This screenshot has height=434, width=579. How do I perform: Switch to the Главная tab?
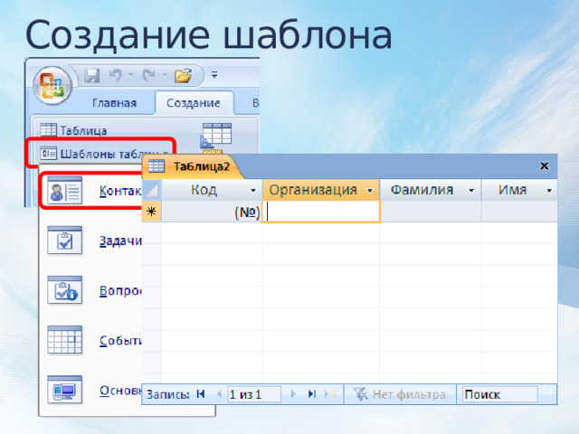114,102
